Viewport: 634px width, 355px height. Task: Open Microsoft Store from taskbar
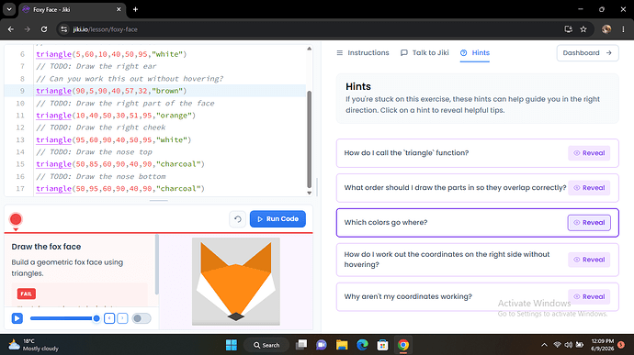(382, 345)
